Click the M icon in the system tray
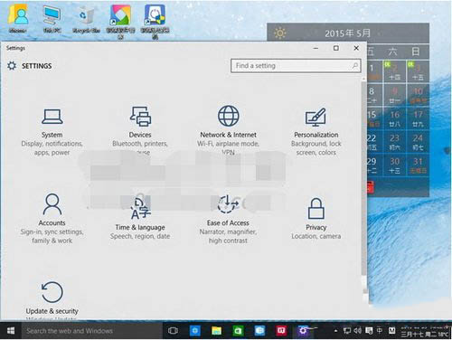Viewport: 452px width, 340px height. point(391,331)
